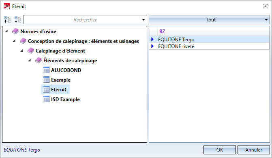Collapse the Éléments de calepinage node
Screen dimensions: 272x158
30,60
